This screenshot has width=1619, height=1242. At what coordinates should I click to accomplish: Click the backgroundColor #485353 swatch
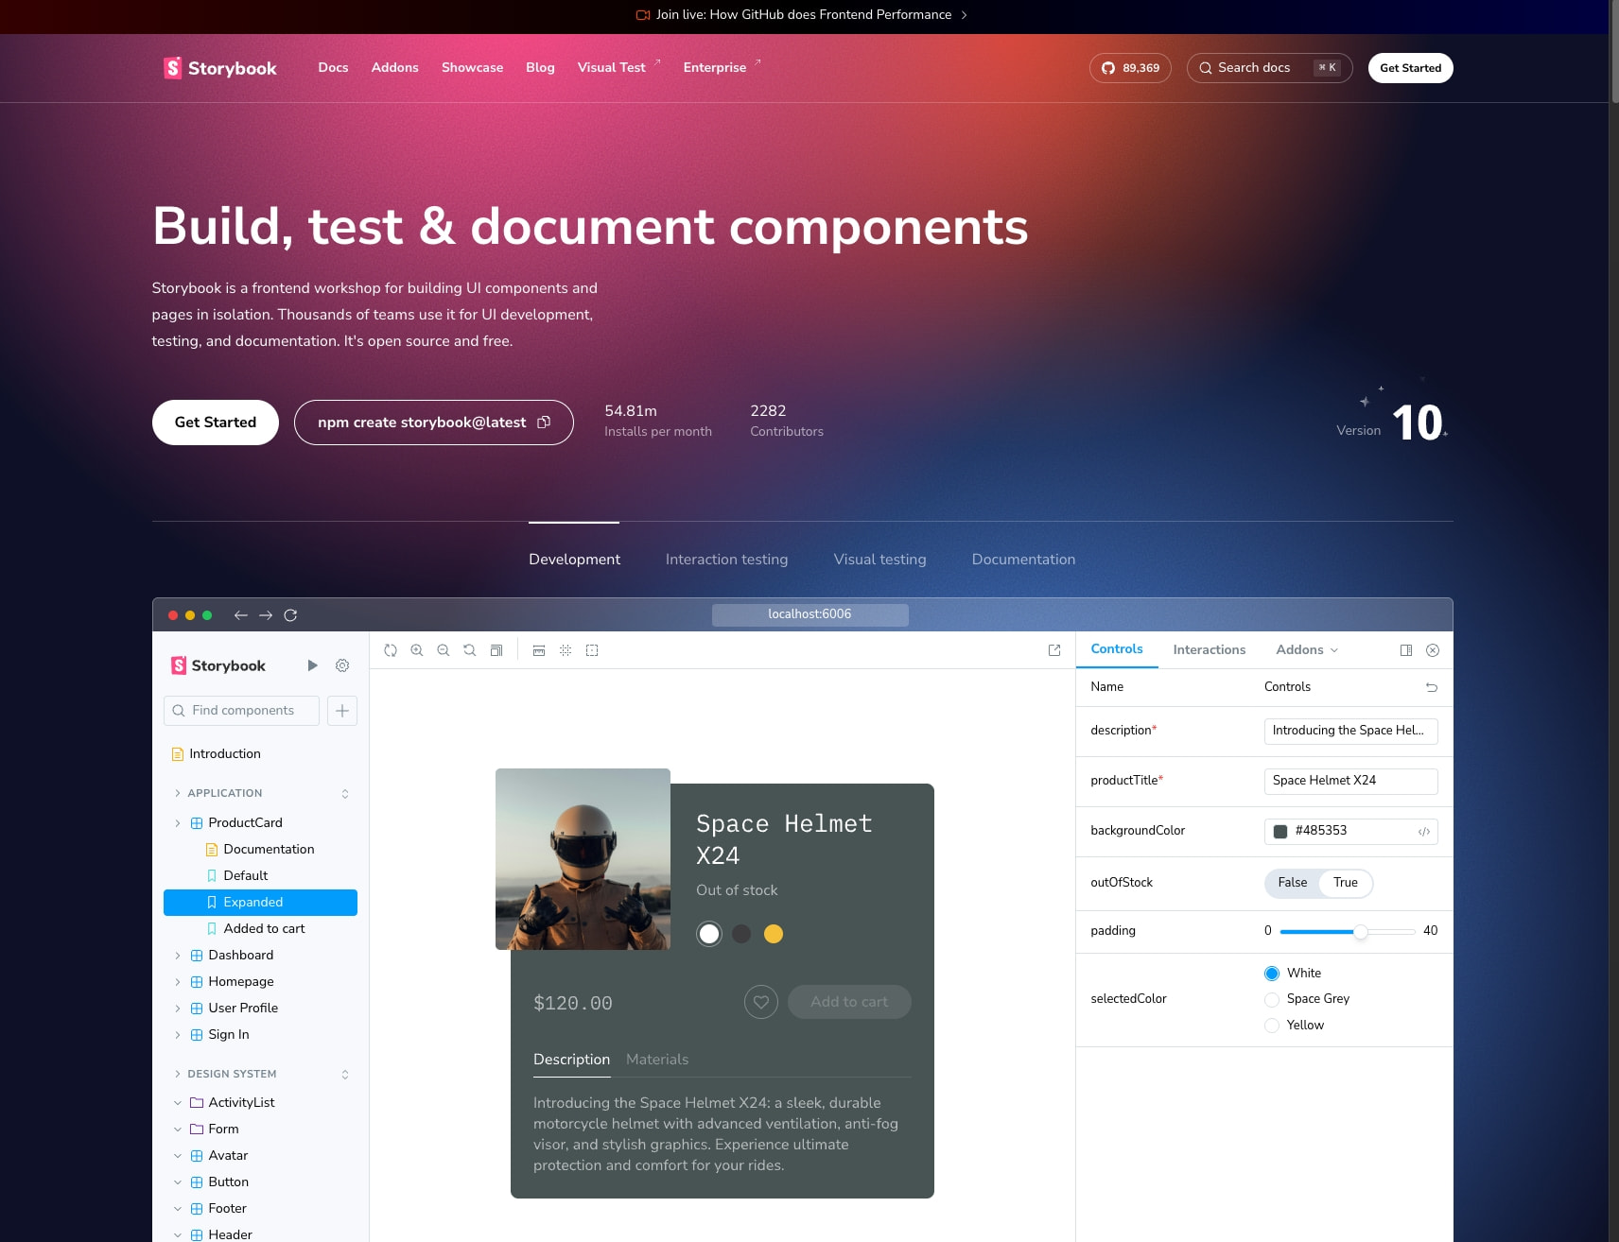pyautogui.click(x=1280, y=832)
